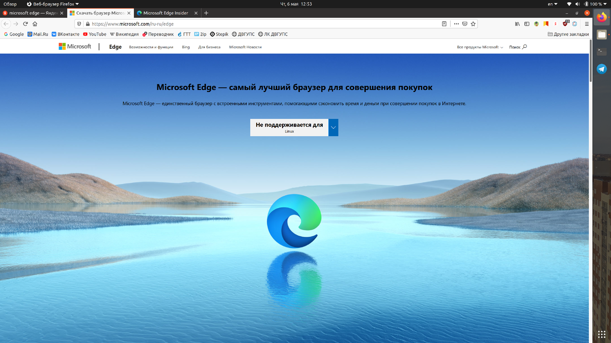Image resolution: width=611 pixels, height=343 pixels.
Task: Open Wi-Fi network indicator
Action: tap(569, 4)
